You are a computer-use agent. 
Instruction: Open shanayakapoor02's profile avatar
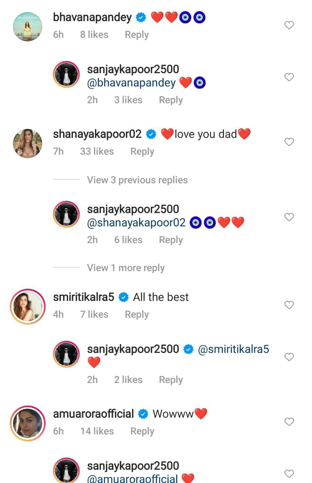28,143
